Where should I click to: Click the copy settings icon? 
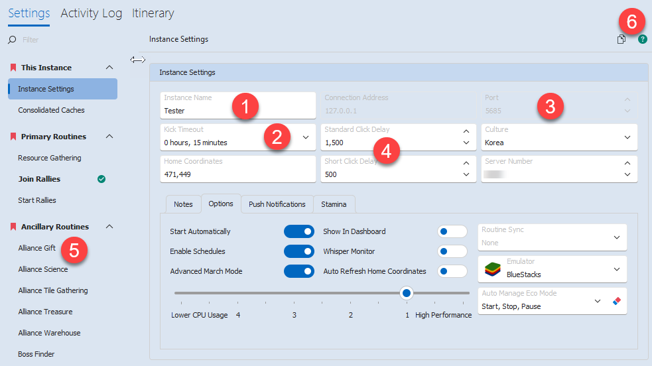pos(621,40)
